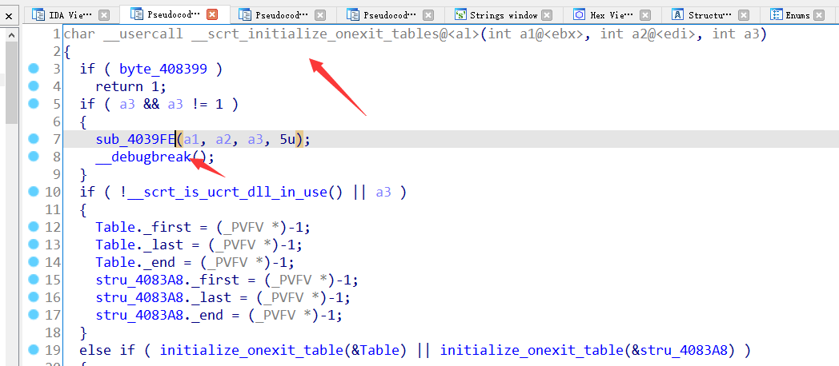Toggle breakpoint dot on line 4
Screen dimensions: 839x366
(34, 86)
